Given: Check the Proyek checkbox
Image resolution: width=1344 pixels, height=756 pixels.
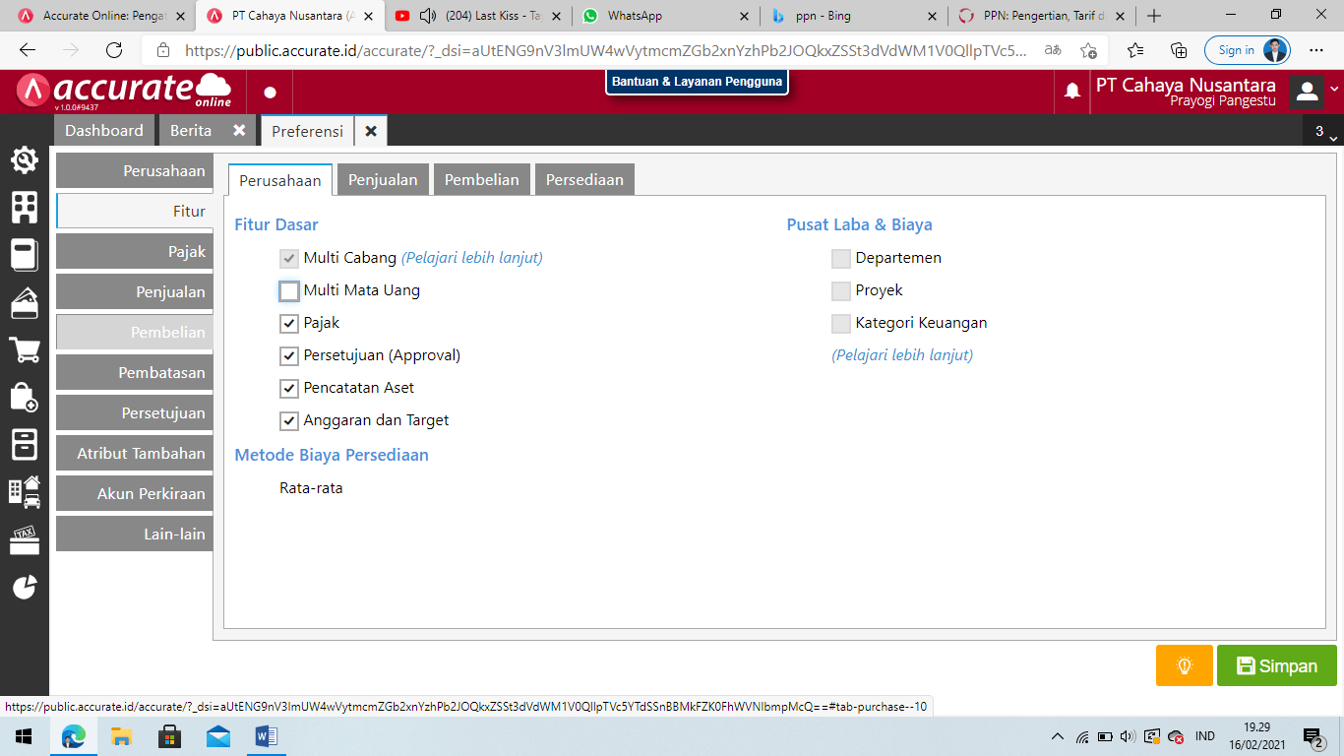Looking at the screenshot, I should pyautogui.click(x=841, y=291).
